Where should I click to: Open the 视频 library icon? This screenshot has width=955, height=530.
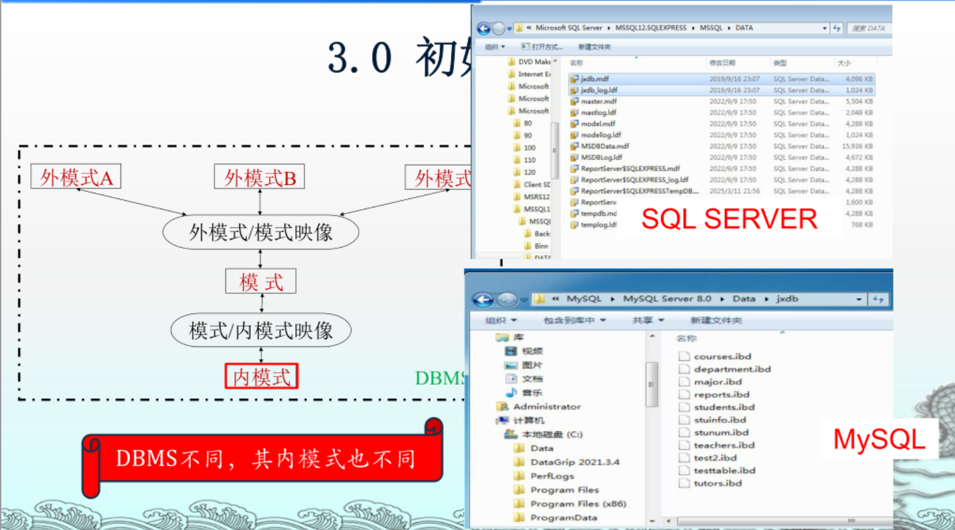(x=510, y=351)
